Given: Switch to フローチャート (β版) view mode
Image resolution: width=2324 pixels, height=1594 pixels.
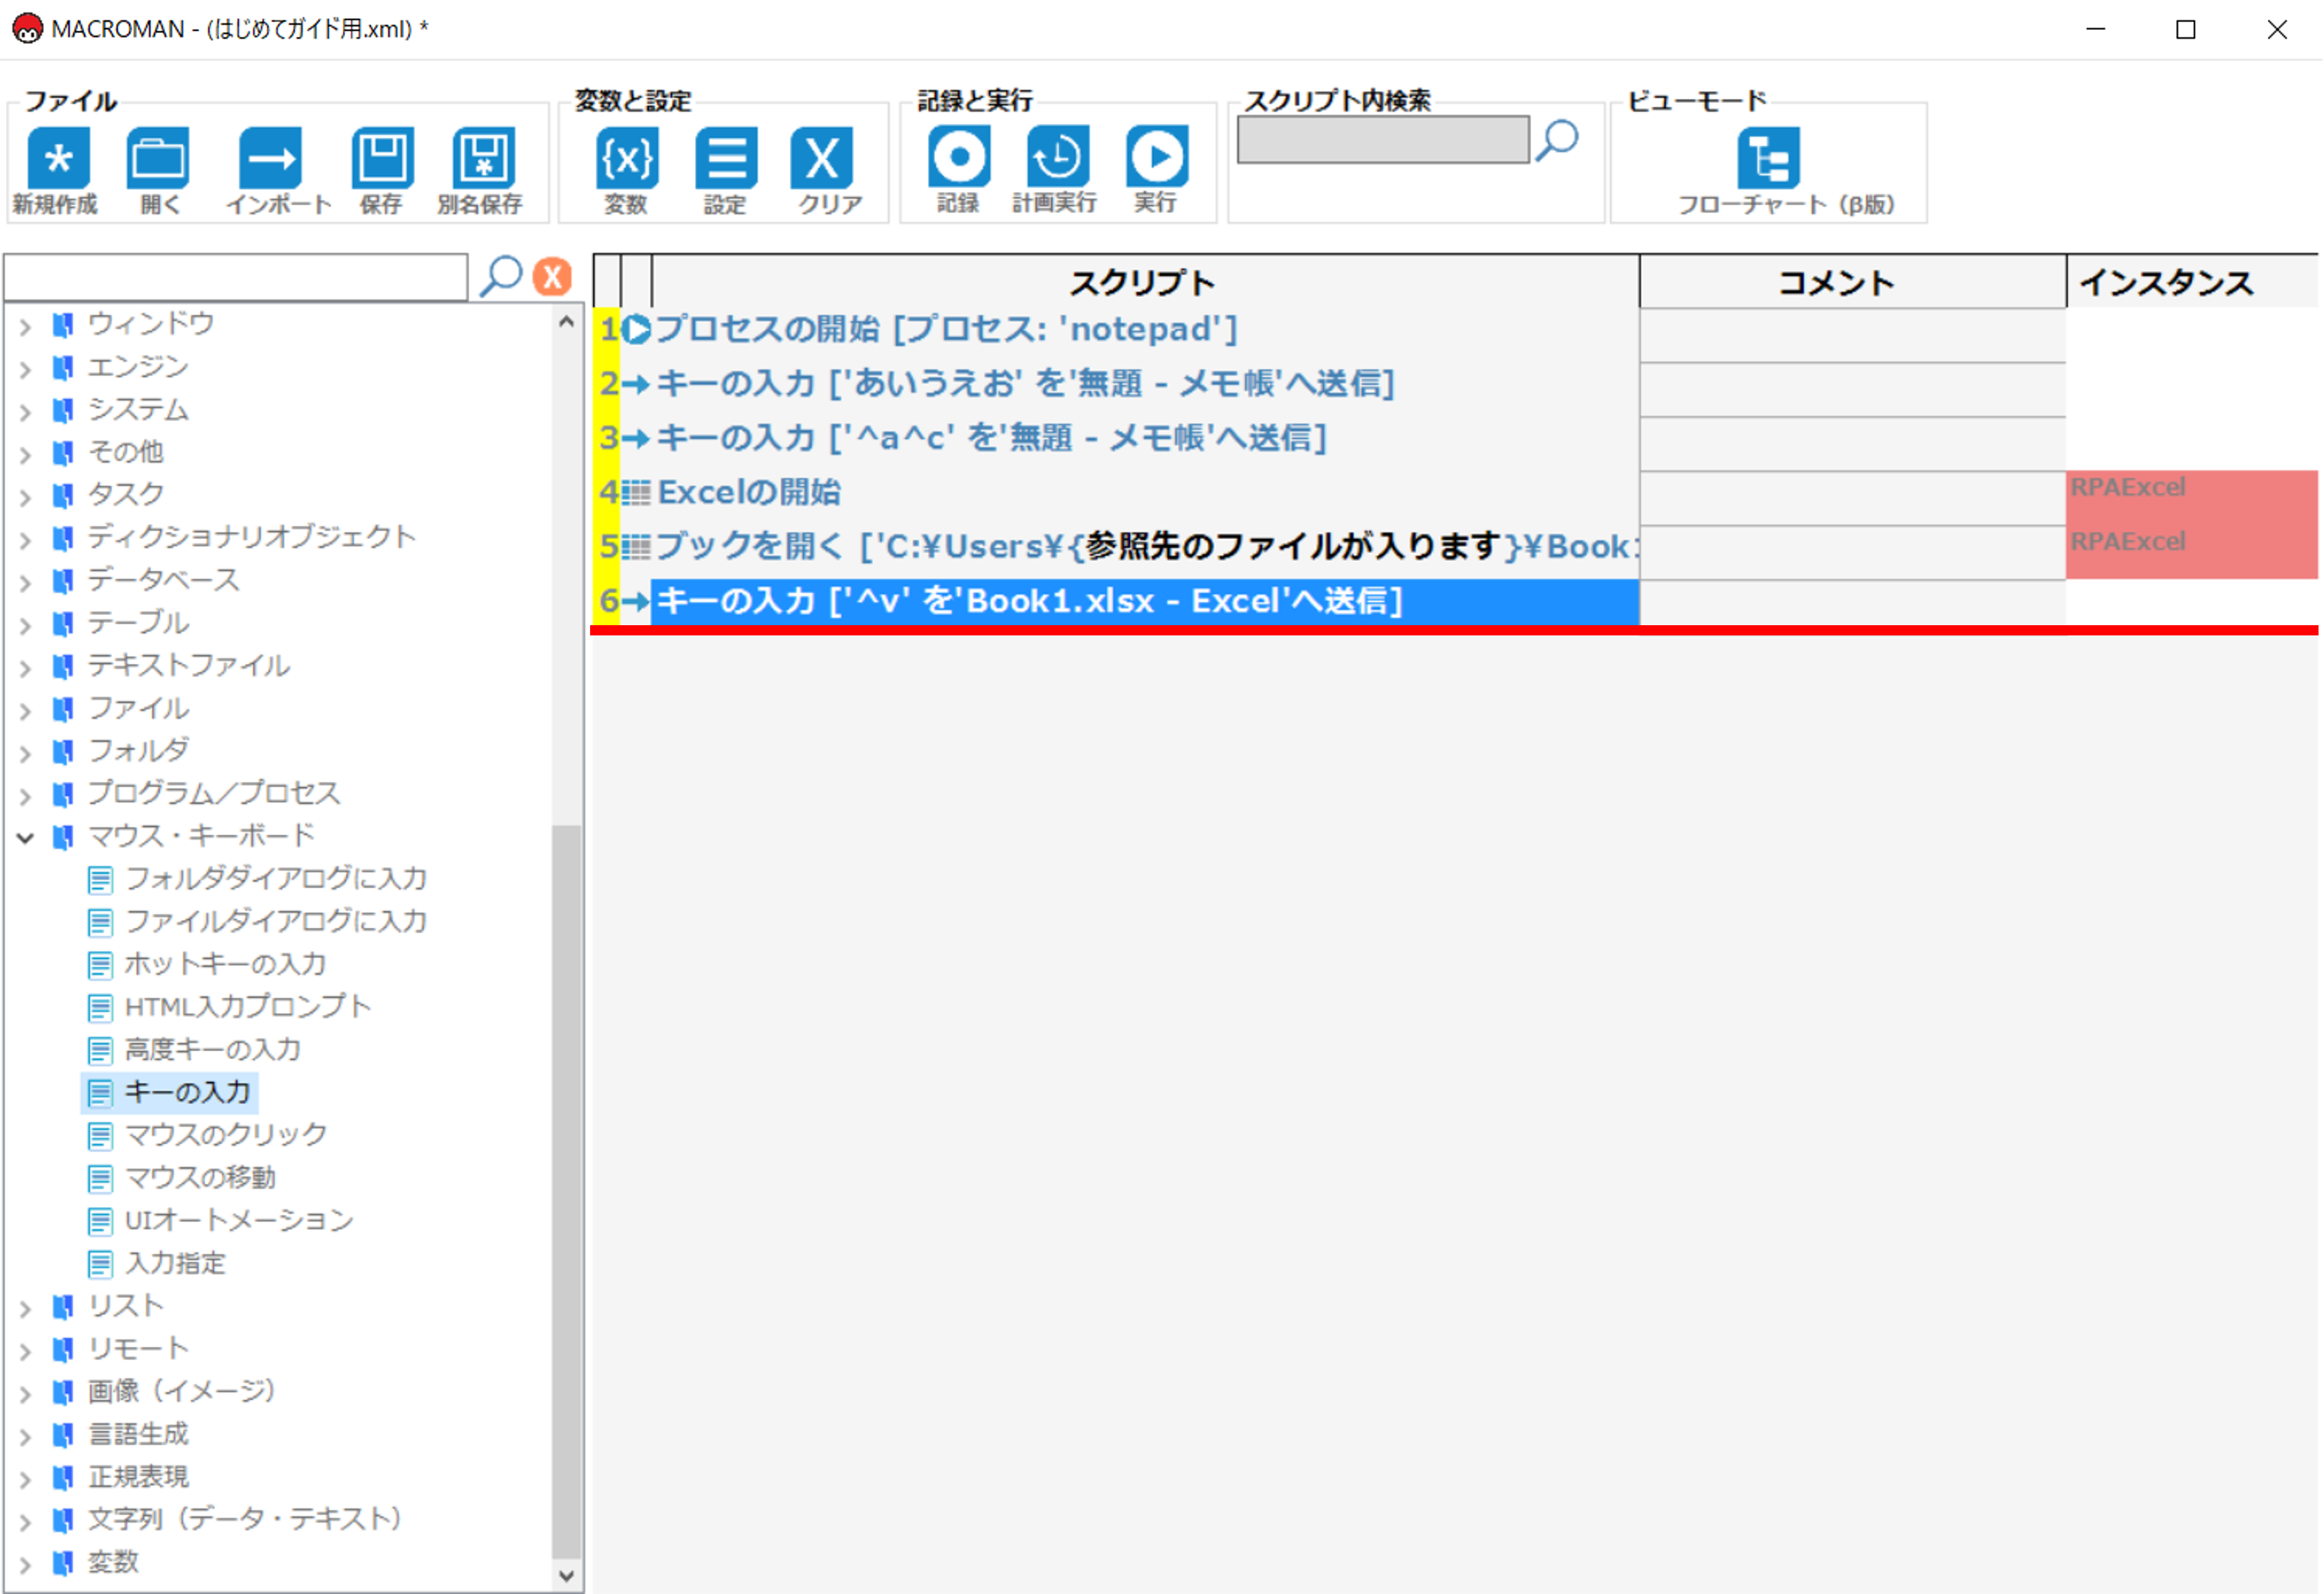Looking at the screenshot, I should click(1768, 157).
